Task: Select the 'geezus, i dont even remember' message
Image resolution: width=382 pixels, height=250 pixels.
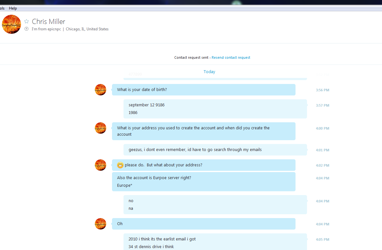Action: (215, 150)
